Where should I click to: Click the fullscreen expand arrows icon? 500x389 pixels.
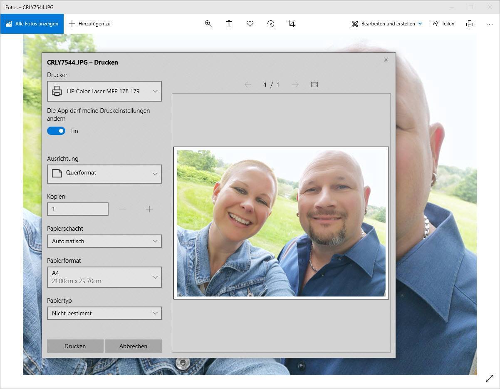pos(490,379)
